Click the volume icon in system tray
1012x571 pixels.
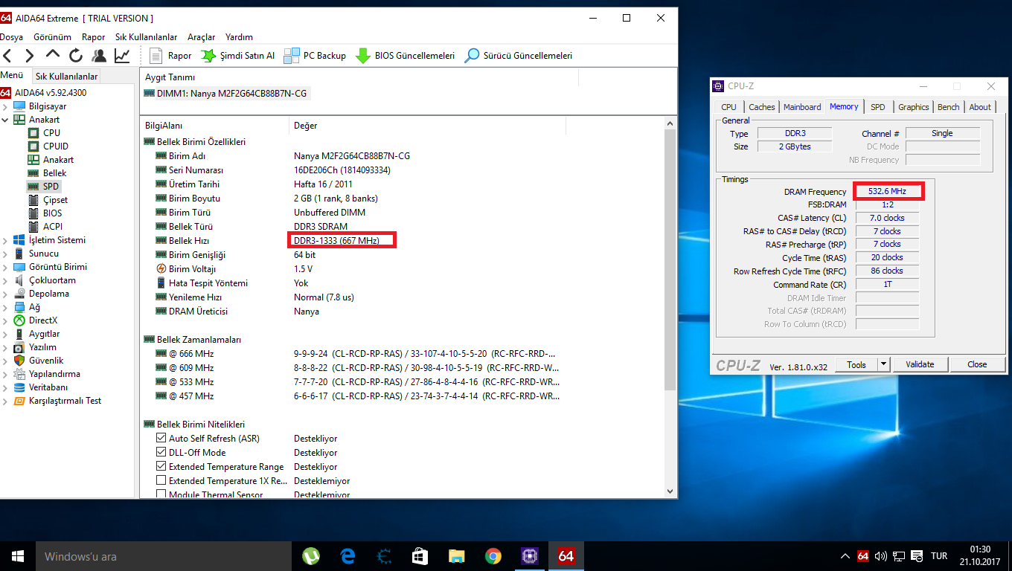point(881,556)
